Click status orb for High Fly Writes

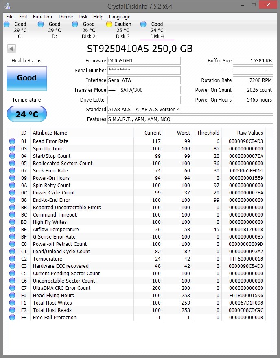point(12,222)
